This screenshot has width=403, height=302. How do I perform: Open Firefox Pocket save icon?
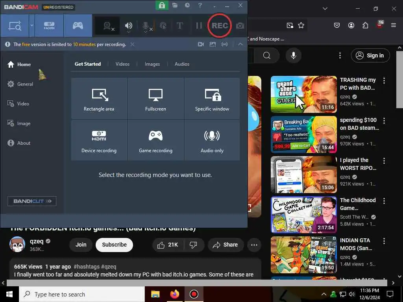pyautogui.click(x=337, y=25)
